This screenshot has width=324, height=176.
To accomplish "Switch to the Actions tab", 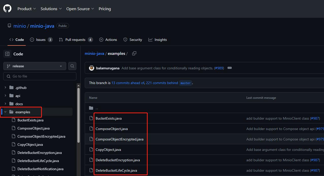I will click(108, 40).
